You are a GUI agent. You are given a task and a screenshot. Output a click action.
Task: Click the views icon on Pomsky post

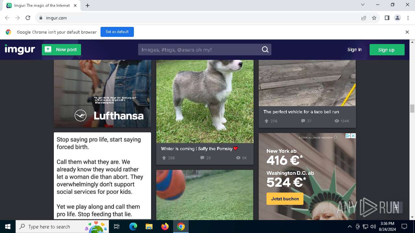point(238,158)
